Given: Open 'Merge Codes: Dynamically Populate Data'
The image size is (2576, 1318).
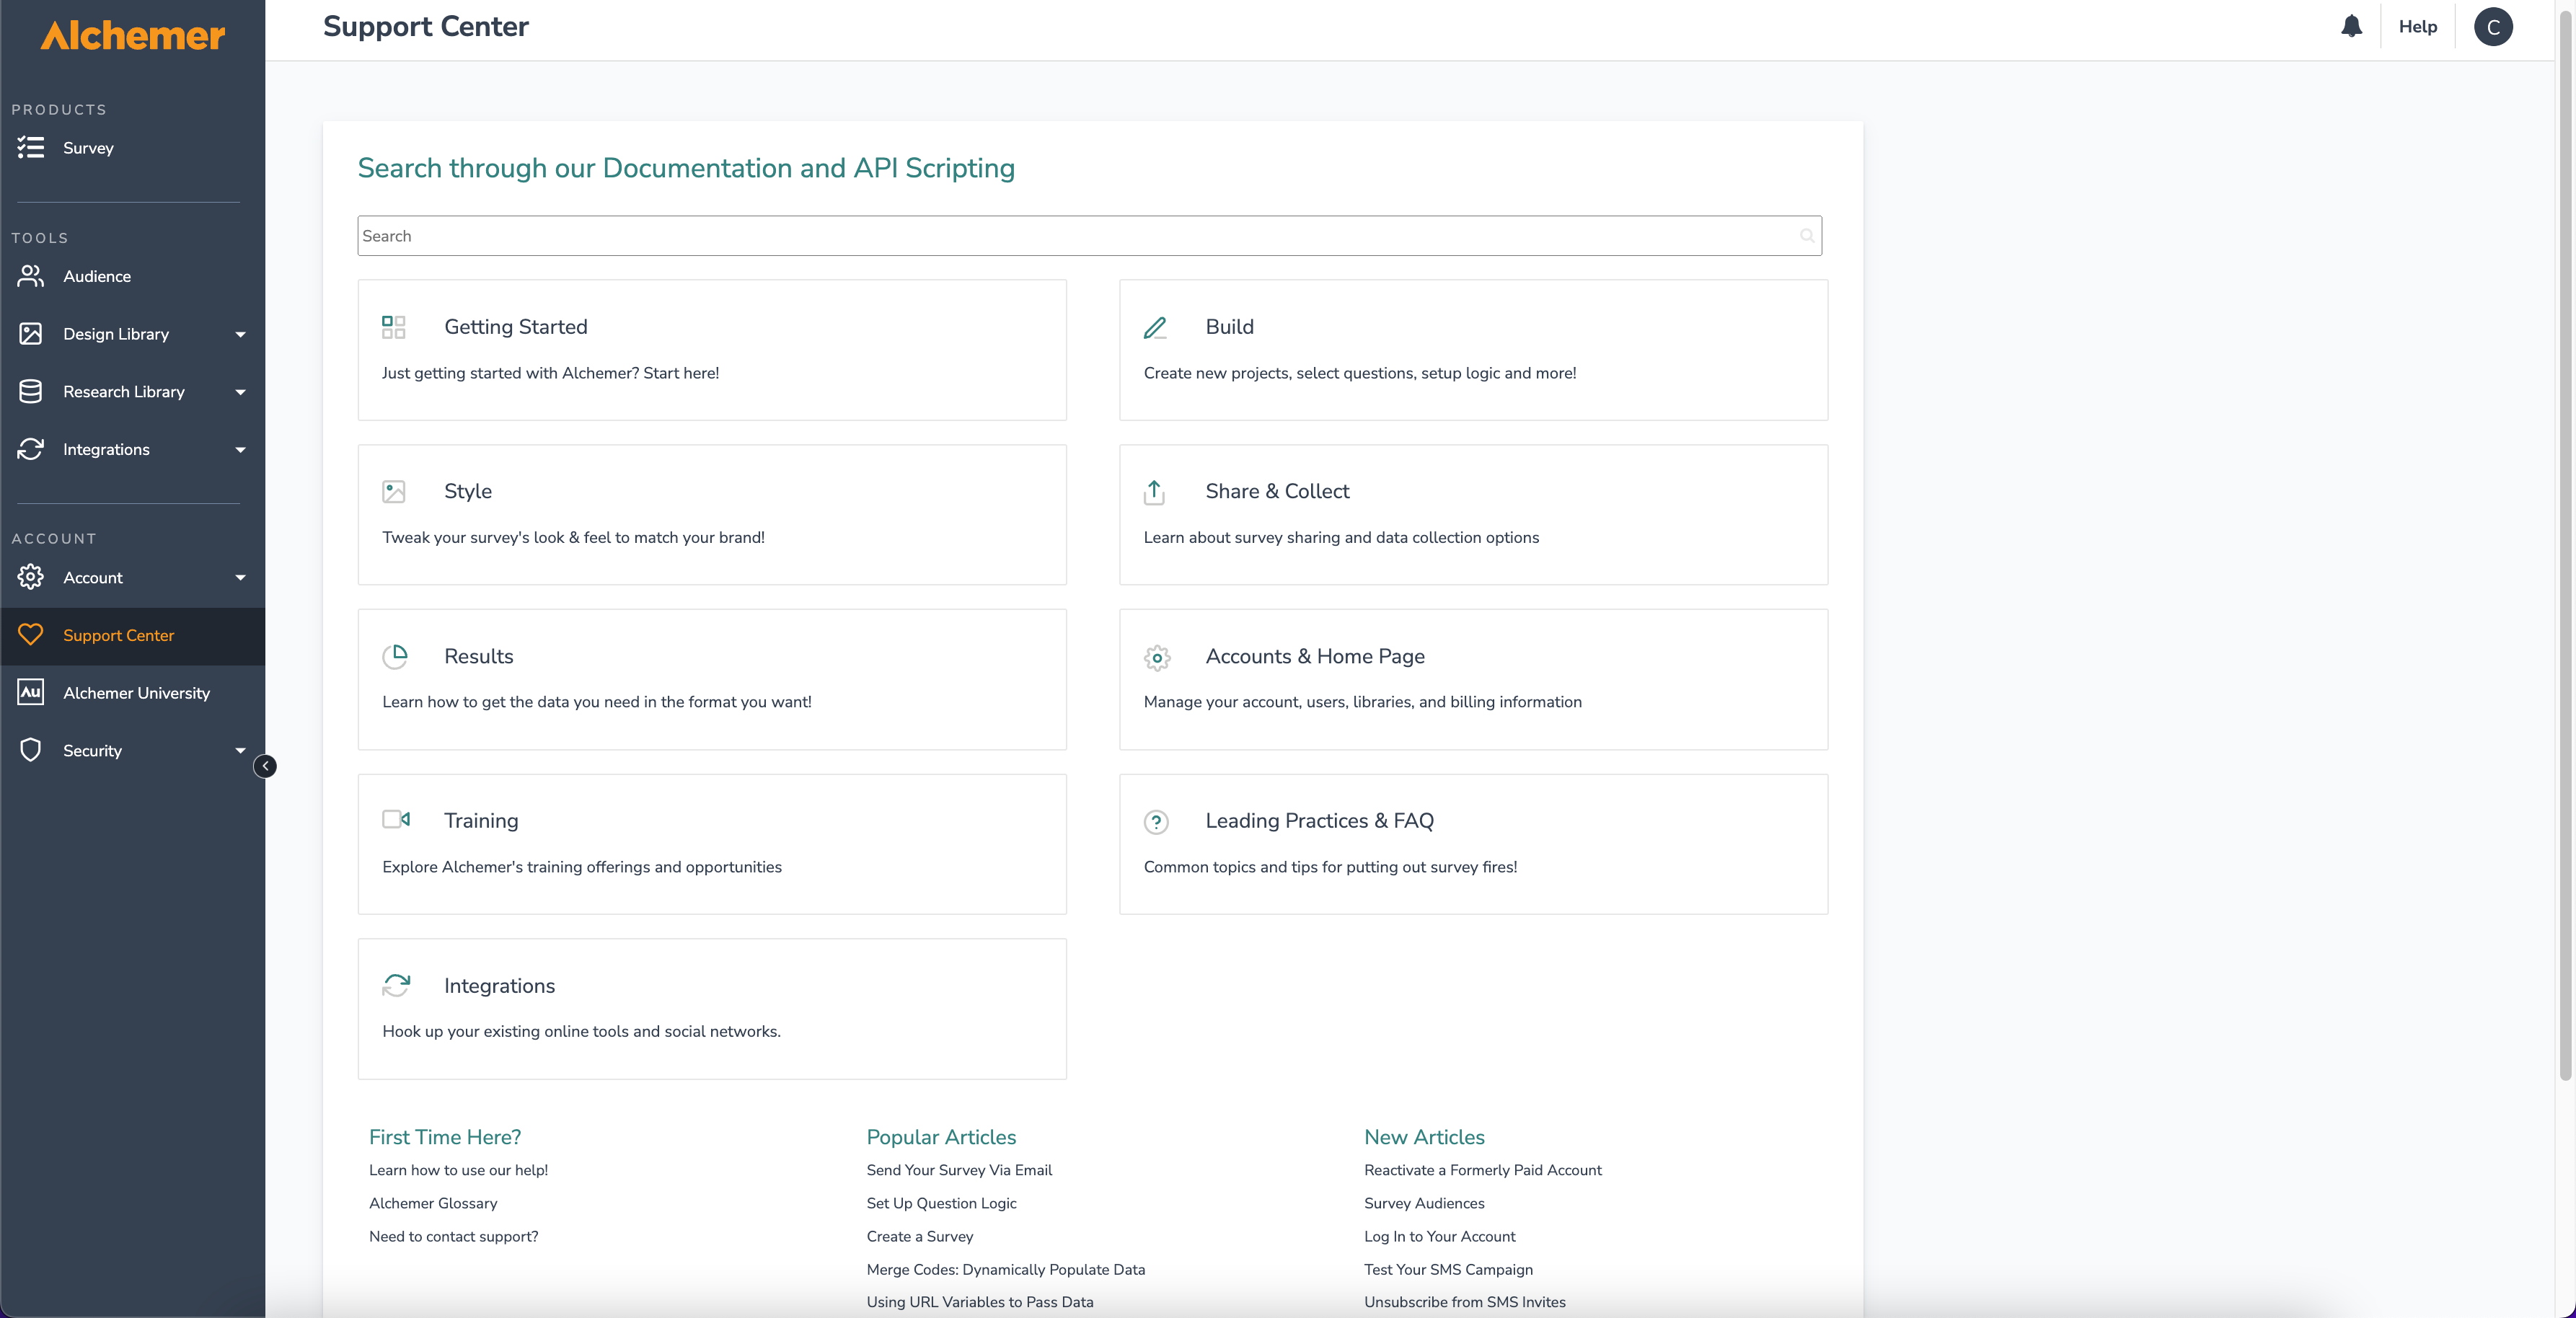Looking at the screenshot, I should coord(1005,1269).
